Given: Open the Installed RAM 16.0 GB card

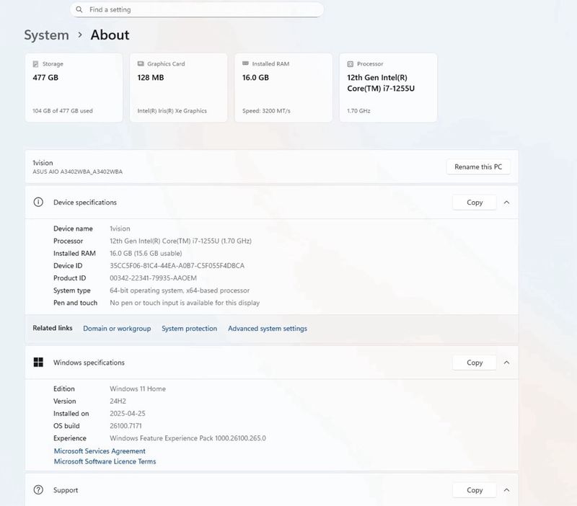Looking at the screenshot, I should point(283,87).
